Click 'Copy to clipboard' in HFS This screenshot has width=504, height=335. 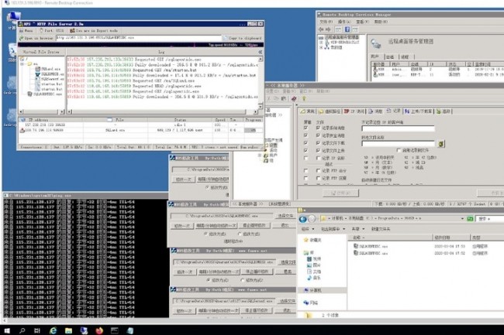tap(243, 38)
